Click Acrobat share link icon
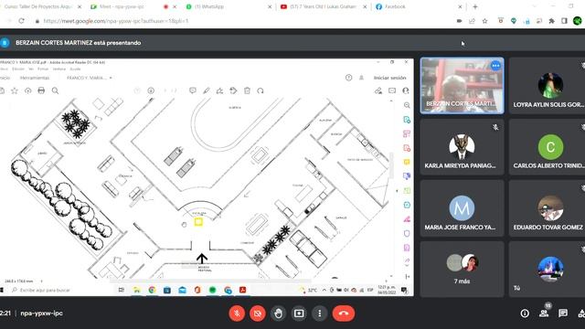 378,90
